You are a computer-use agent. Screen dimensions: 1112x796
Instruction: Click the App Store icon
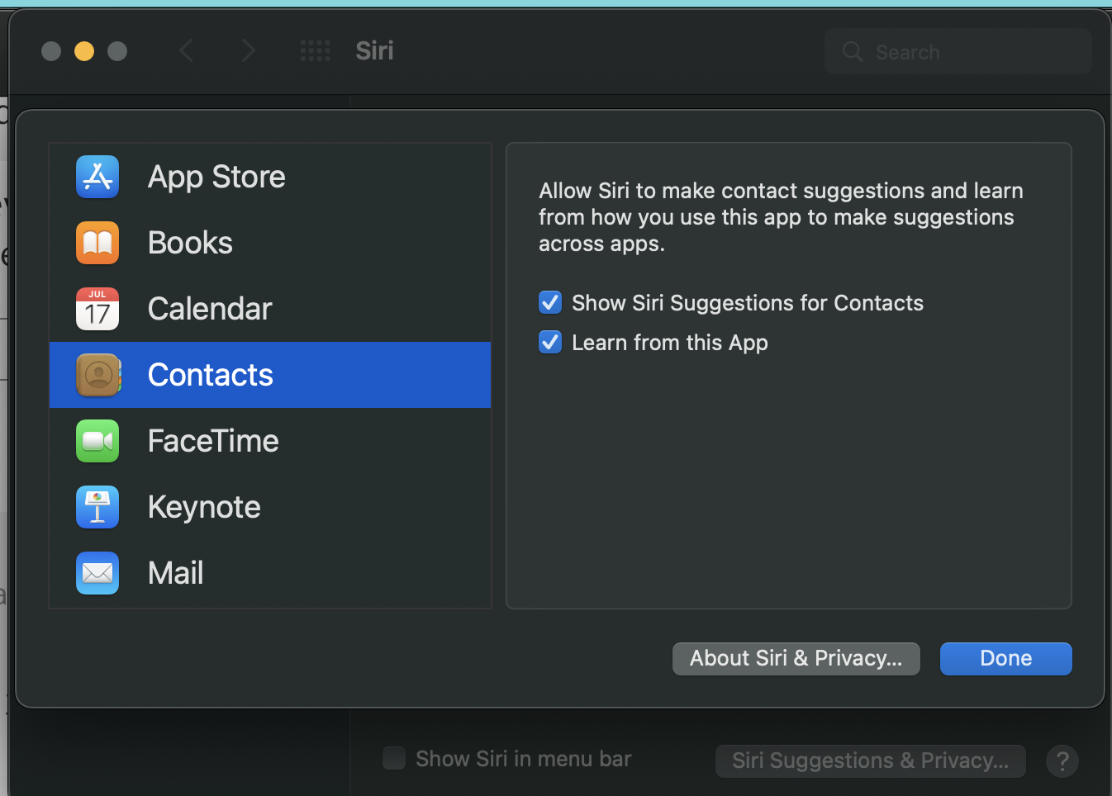97,177
